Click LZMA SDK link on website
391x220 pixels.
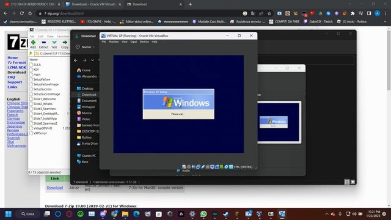click(16, 67)
